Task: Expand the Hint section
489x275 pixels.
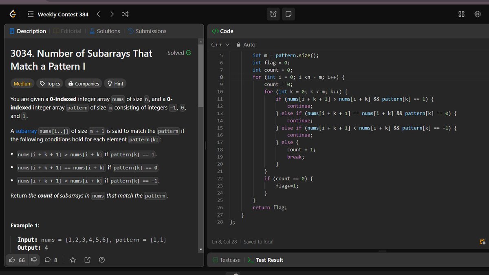Action: [115, 84]
